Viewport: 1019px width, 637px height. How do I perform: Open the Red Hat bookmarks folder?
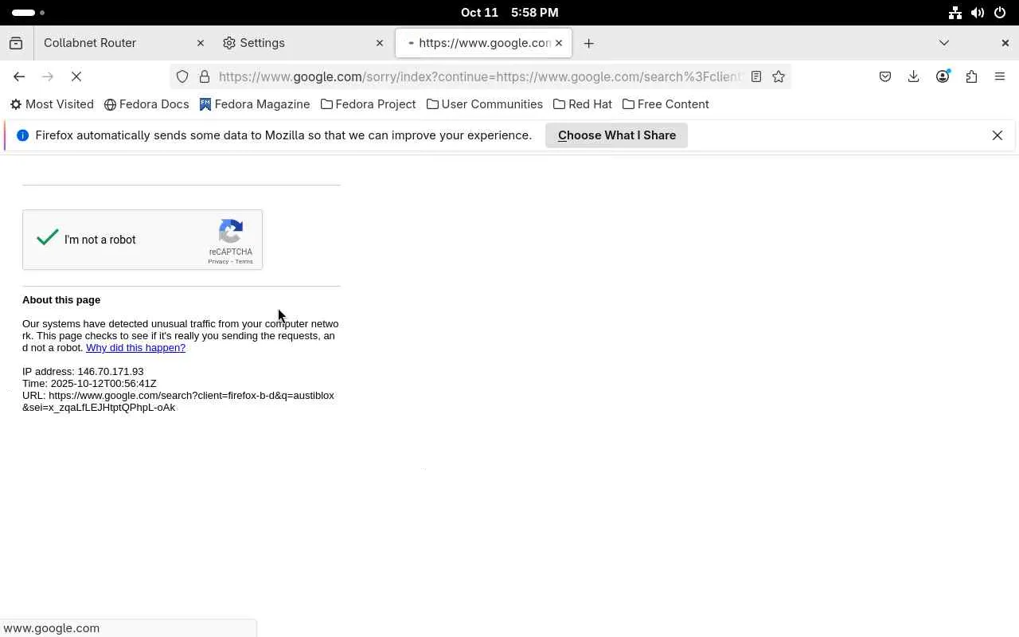(583, 104)
